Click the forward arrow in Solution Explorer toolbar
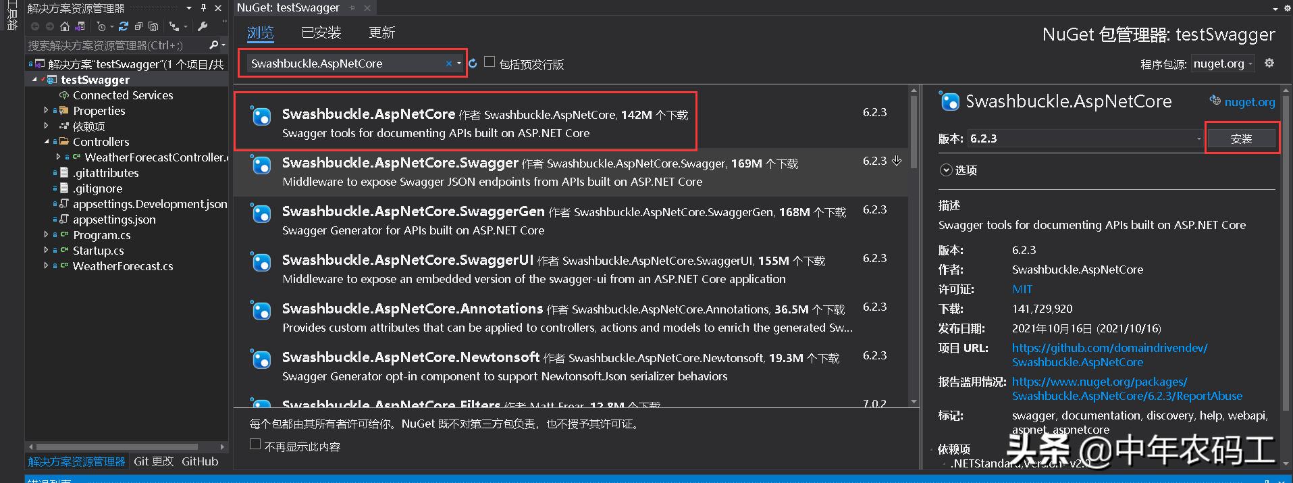This screenshot has width=1293, height=483. click(x=50, y=26)
